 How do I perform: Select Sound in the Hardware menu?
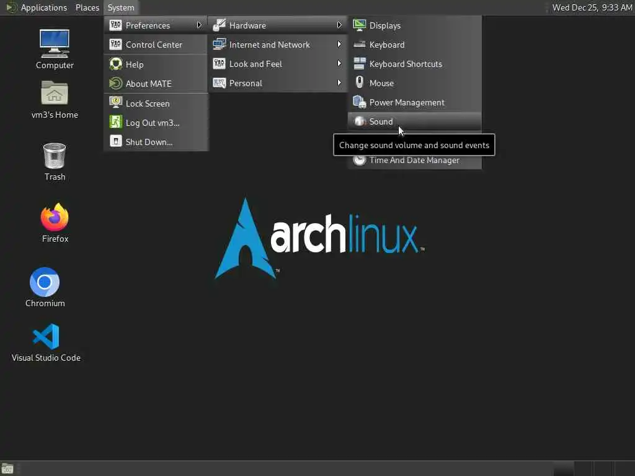[415, 121]
